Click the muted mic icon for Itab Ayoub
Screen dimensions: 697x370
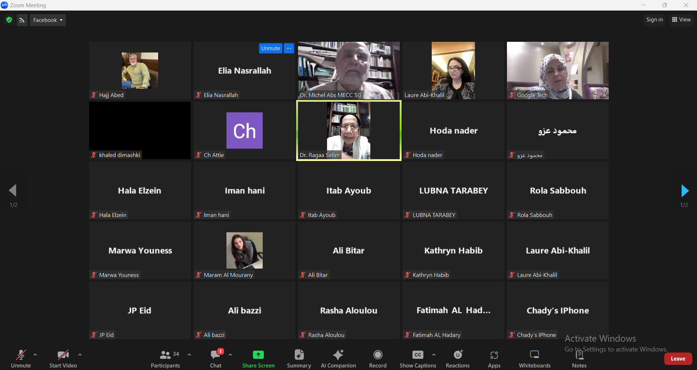point(303,215)
